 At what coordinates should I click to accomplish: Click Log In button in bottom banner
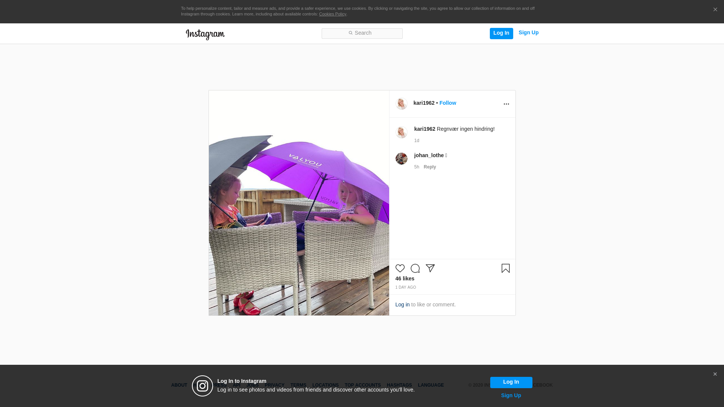511,382
